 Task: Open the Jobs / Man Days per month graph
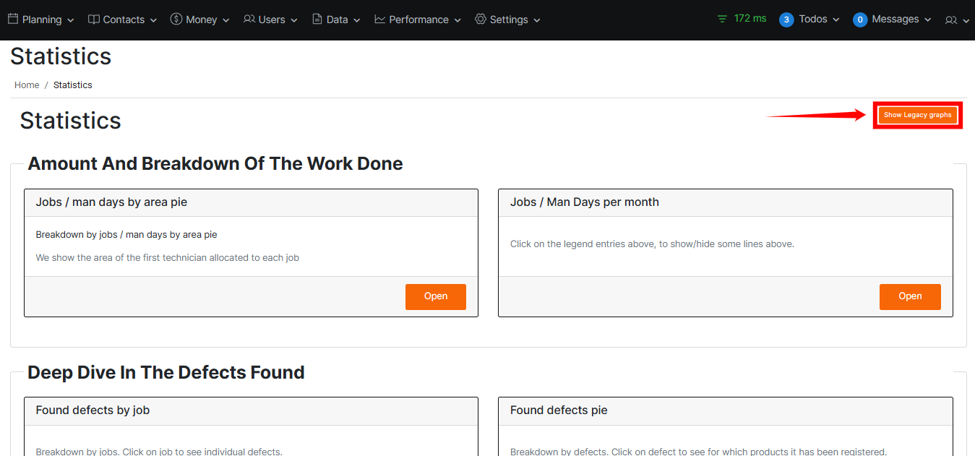point(909,296)
